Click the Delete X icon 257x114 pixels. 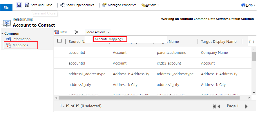(77, 32)
